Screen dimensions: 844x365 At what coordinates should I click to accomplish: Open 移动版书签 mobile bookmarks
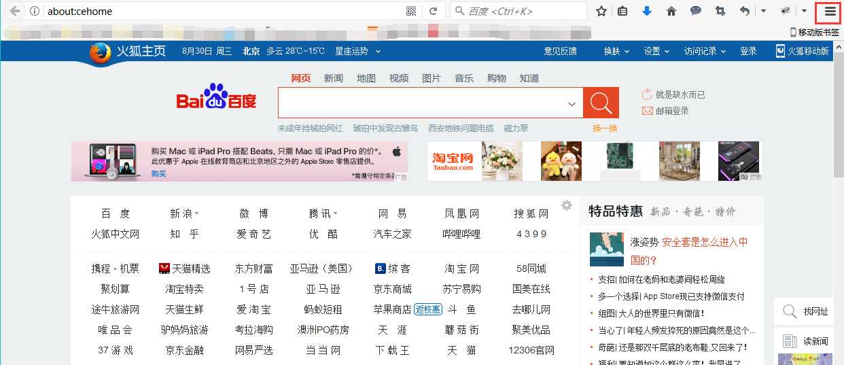coord(814,32)
